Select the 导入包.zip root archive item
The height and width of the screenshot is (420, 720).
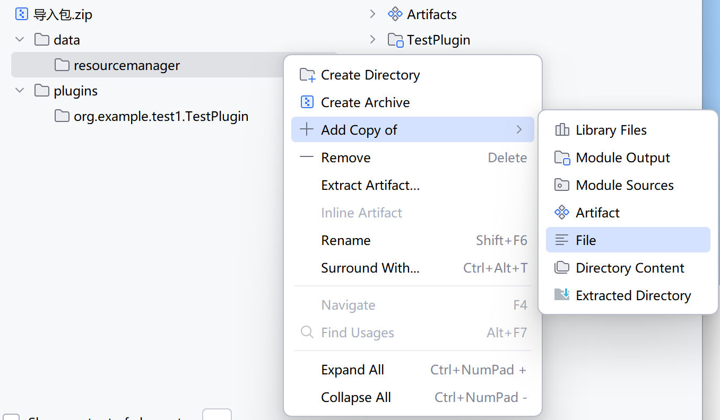click(x=63, y=14)
